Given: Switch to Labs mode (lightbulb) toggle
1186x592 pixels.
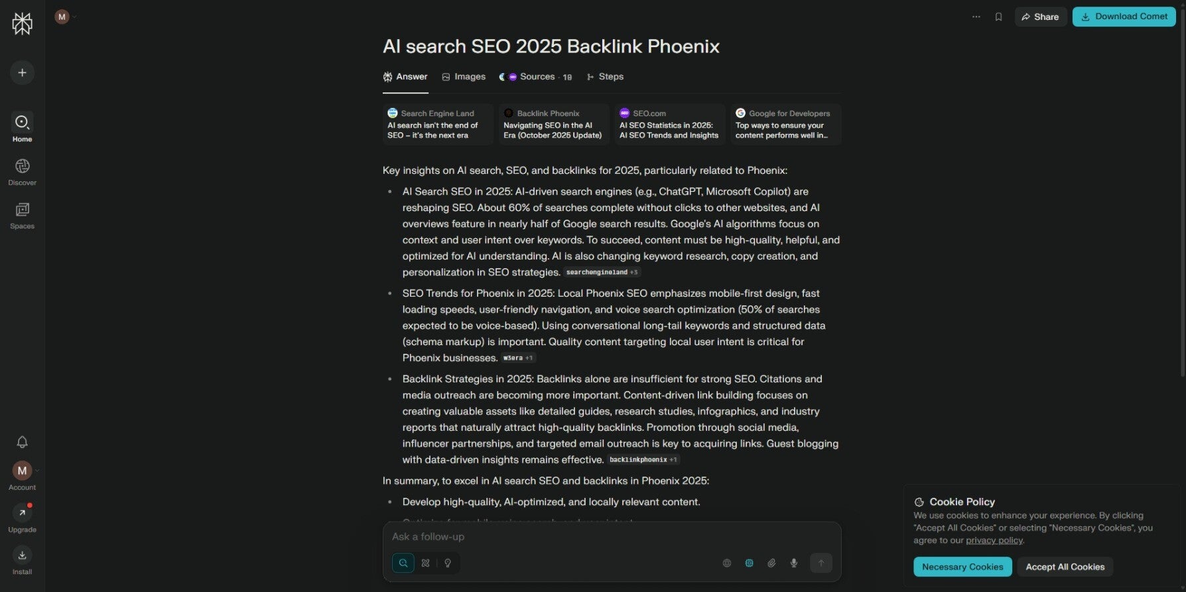Looking at the screenshot, I should [x=448, y=563].
